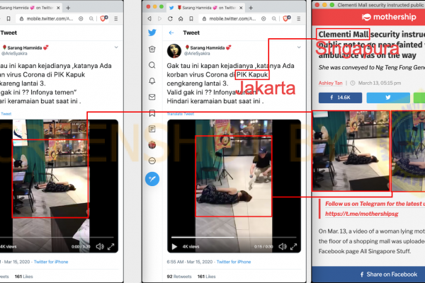Image resolution: width=425 pixels, height=283 pixels.
Task: Click the zoom magnifier icon in the middle address bar
Action: [x=274, y=18]
